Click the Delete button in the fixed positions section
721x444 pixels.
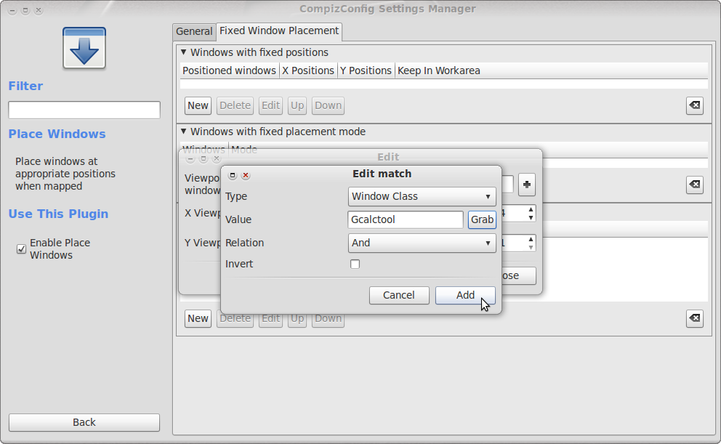point(235,105)
